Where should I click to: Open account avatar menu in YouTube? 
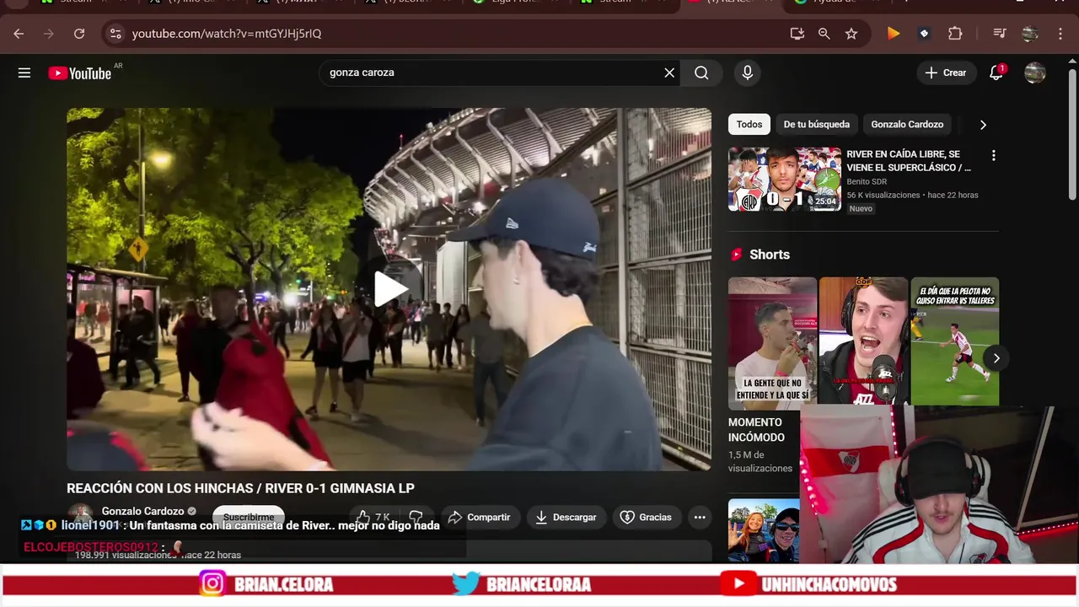(1035, 73)
